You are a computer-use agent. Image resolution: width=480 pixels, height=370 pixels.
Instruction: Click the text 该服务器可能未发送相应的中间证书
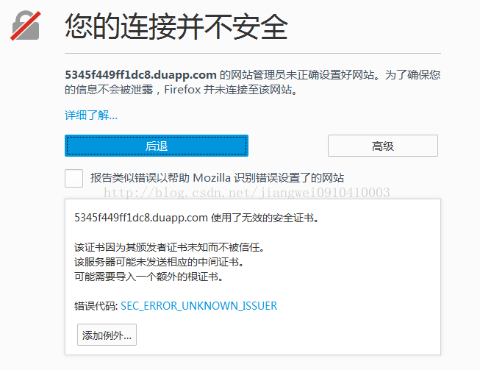click(x=159, y=262)
